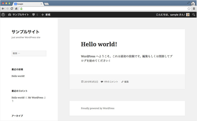
Task: Close the Google tab
Action: click(41, 4)
